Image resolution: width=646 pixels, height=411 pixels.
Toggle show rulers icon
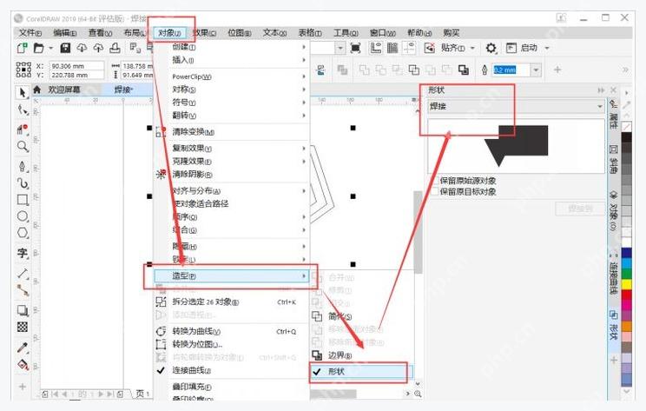coord(375,48)
